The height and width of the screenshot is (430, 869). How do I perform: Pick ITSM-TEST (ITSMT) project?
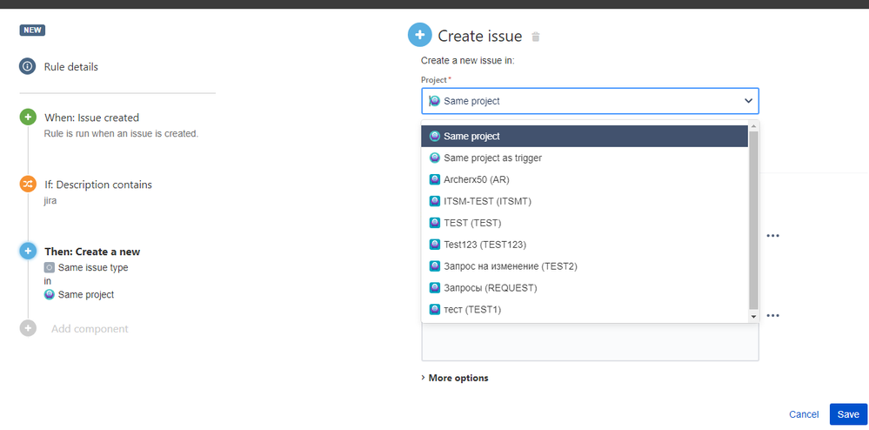click(585, 201)
